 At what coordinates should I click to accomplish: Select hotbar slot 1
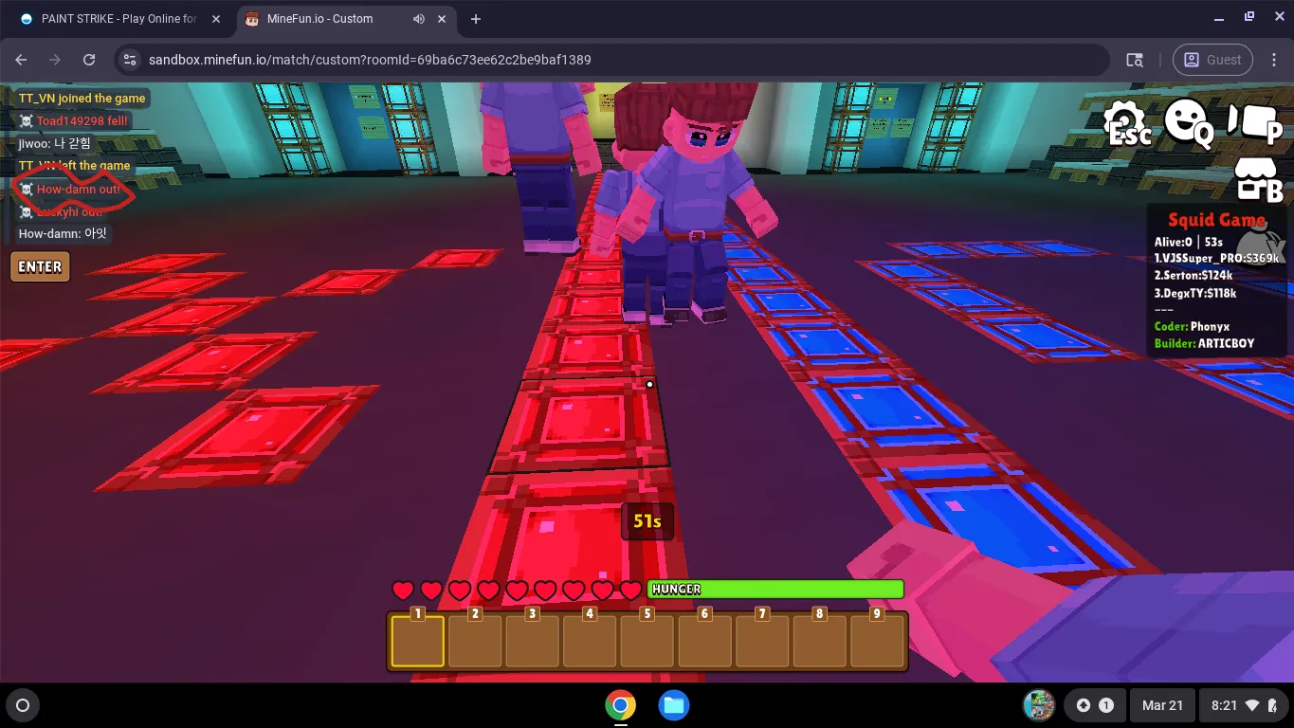pyautogui.click(x=417, y=640)
